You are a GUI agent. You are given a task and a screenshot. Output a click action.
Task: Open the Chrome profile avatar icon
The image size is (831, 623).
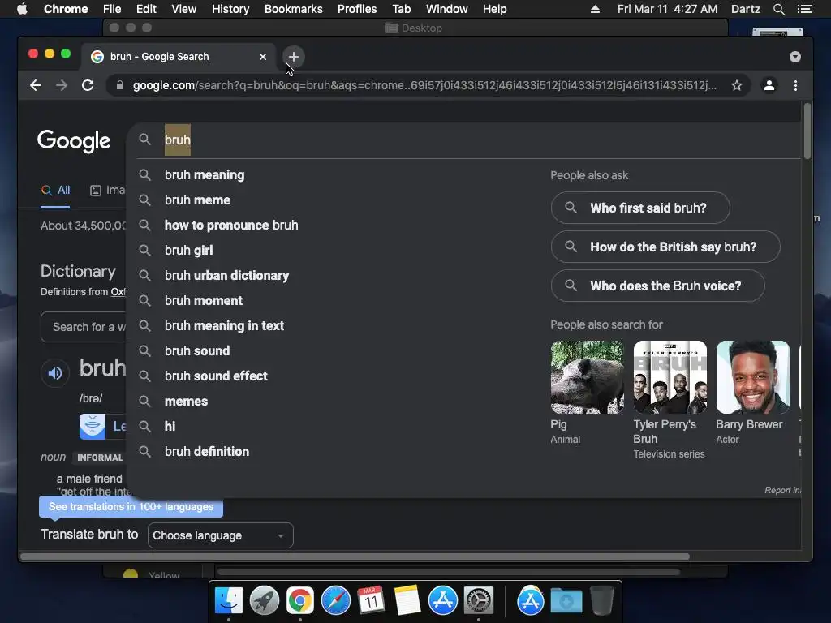coord(769,85)
